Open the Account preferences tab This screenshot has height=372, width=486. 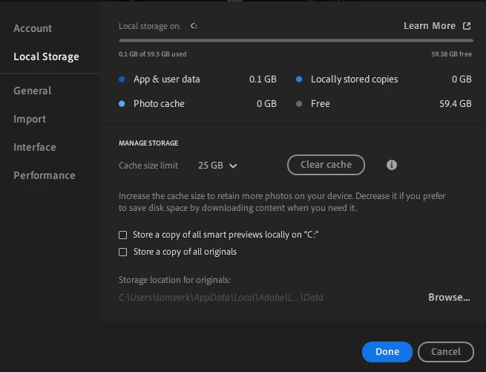point(33,28)
